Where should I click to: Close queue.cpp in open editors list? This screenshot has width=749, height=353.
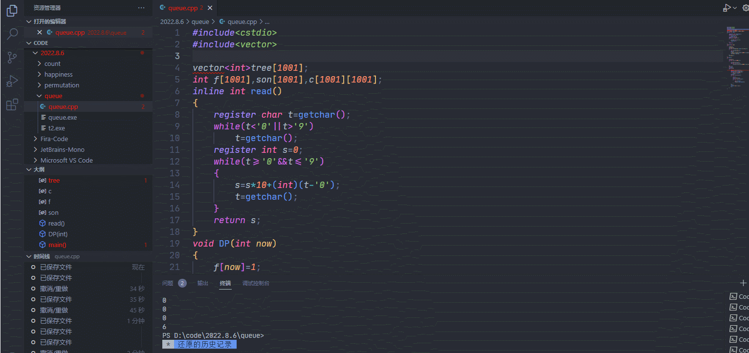(40, 32)
